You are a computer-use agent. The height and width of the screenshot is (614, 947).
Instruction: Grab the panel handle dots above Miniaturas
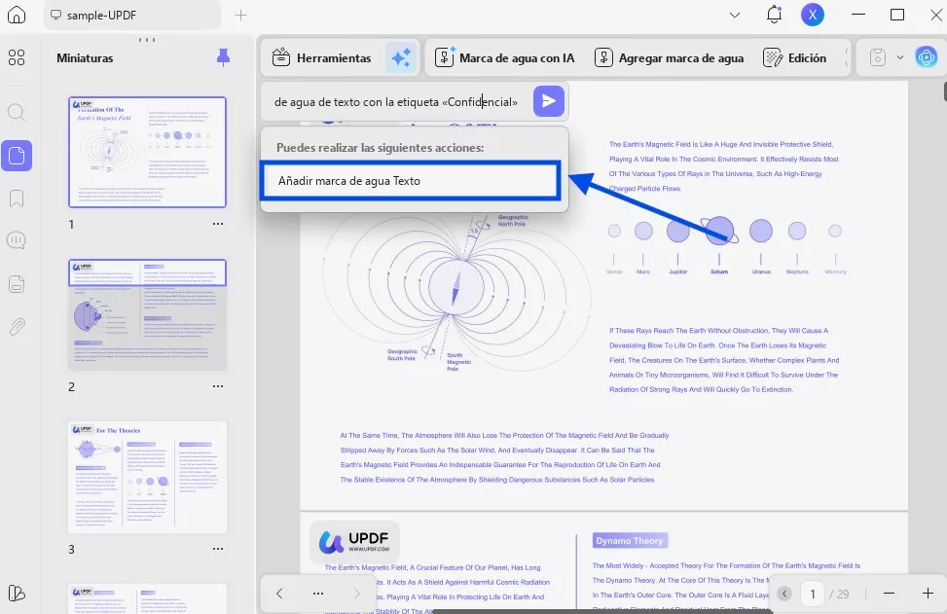[147, 40]
